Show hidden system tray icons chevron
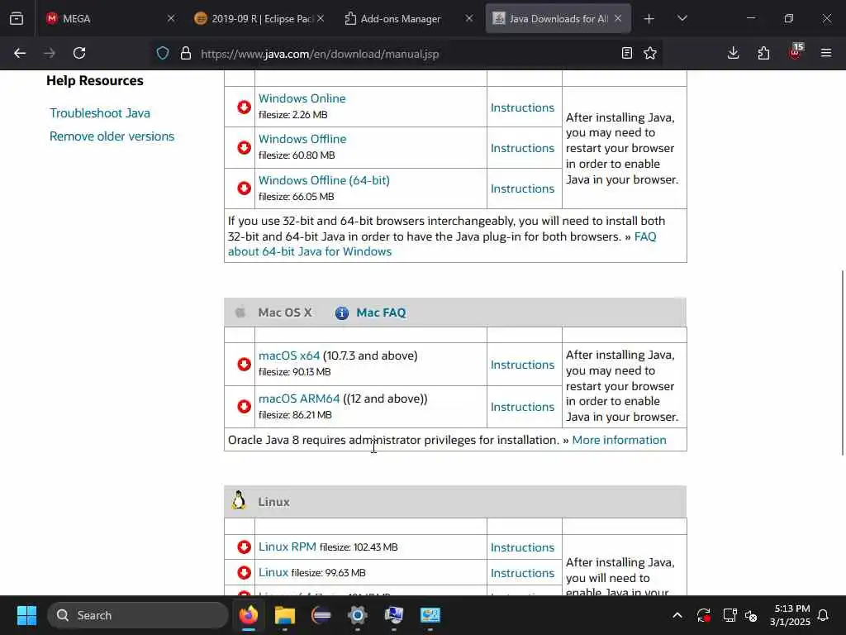846x635 pixels. pyautogui.click(x=677, y=615)
